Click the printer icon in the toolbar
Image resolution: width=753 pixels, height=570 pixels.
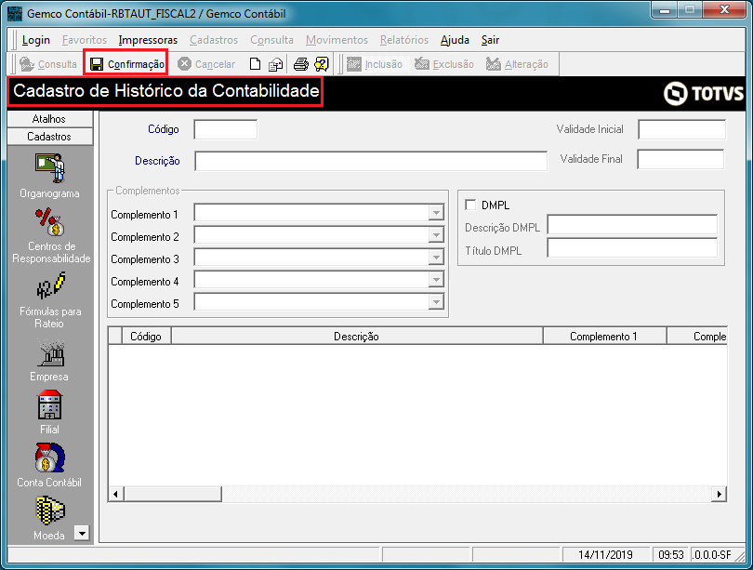(301, 64)
